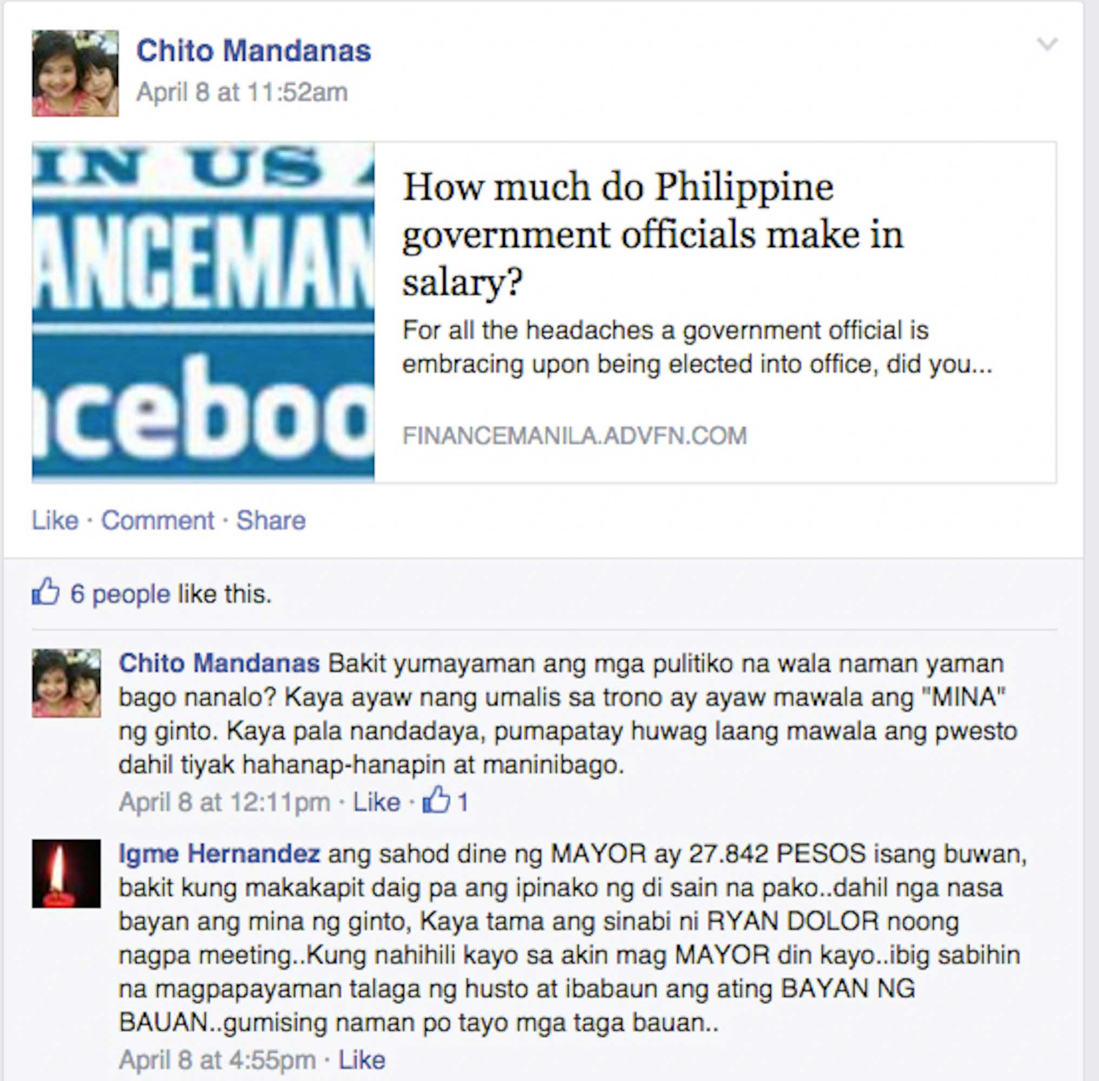1099x1081 pixels.
Task: Open Igme Hernandez commenter profile name
Action: [x=219, y=853]
